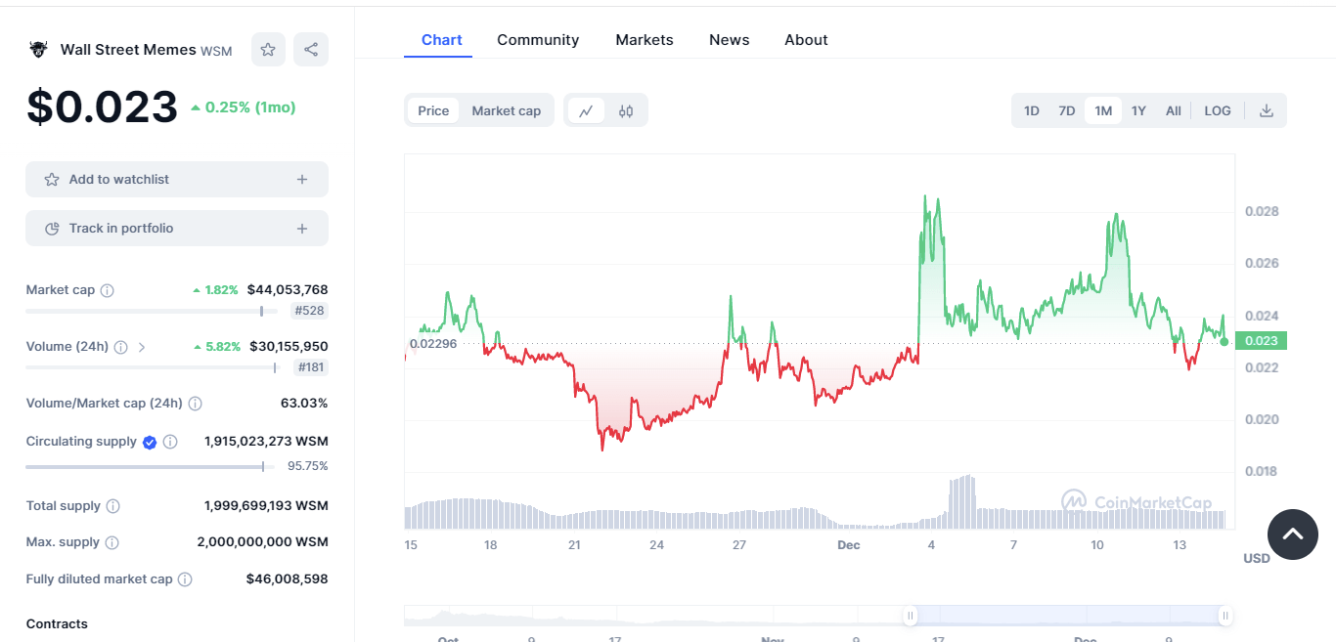Select the Price chart toggle
This screenshot has width=1336, height=642.
pos(433,110)
